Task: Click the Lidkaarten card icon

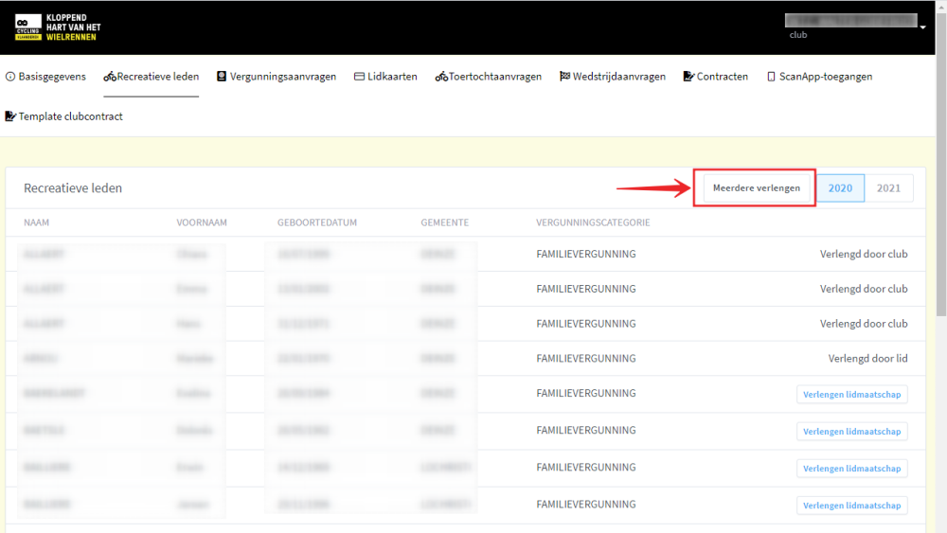Action: (359, 77)
